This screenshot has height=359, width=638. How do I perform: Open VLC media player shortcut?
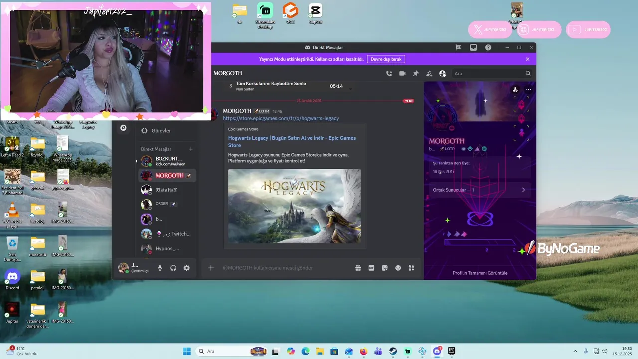coord(12,215)
